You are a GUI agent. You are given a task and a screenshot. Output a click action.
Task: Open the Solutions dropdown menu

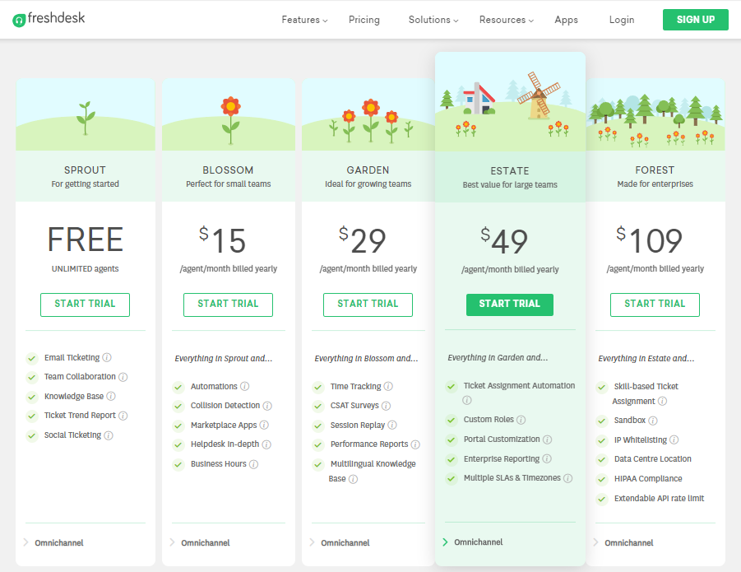point(433,20)
